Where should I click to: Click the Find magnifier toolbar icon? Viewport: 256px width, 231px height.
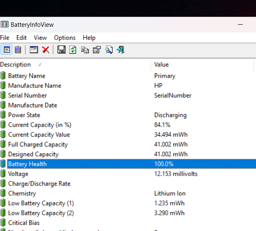109,50
